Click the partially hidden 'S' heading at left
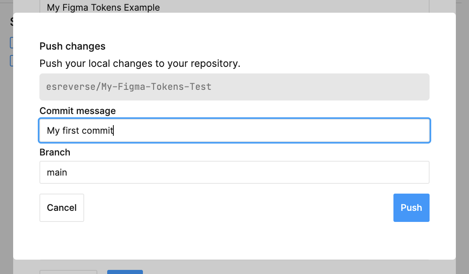Viewport: 469px width, 274px height. tap(11, 22)
